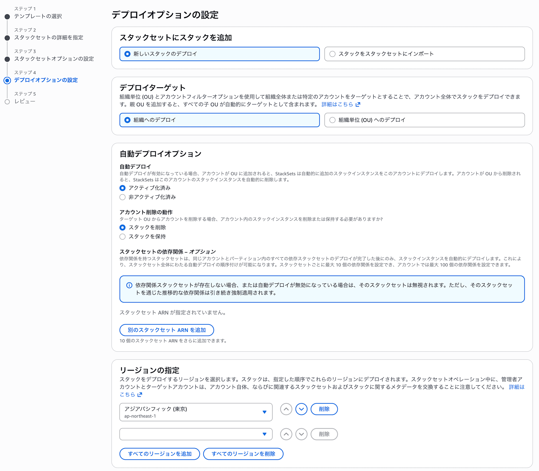Click the heading スタックセットの依存関係 – オプション

pyautogui.click(x=168, y=252)
